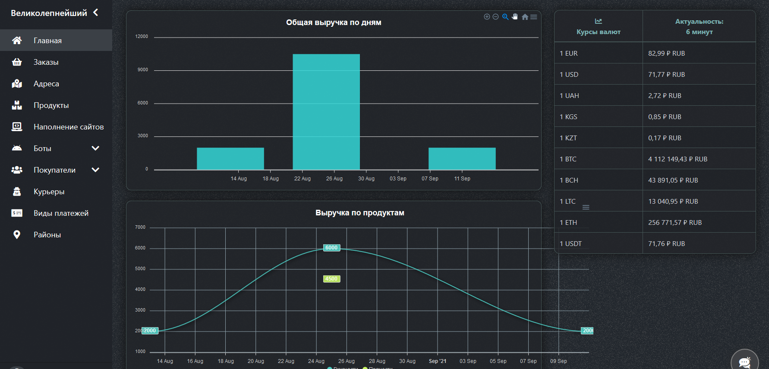
Task: Toggle the teal series legend marker
Action: pyautogui.click(x=330, y=368)
